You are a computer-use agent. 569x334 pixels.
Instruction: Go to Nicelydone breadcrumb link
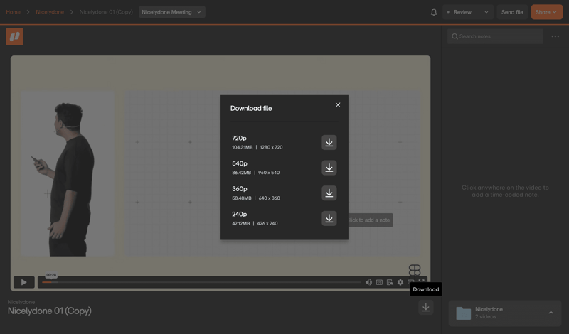pyautogui.click(x=50, y=12)
